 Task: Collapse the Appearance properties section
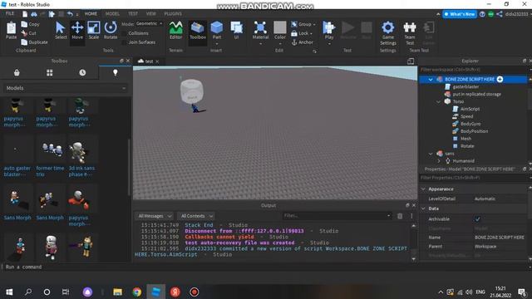(x=423, y=189)
